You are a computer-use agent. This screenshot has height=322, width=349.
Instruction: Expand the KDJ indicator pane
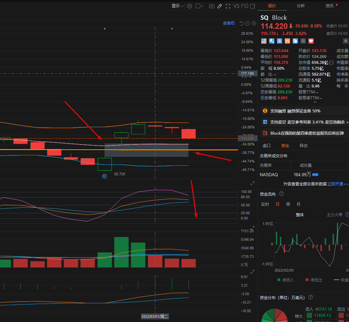click(252, 183)
